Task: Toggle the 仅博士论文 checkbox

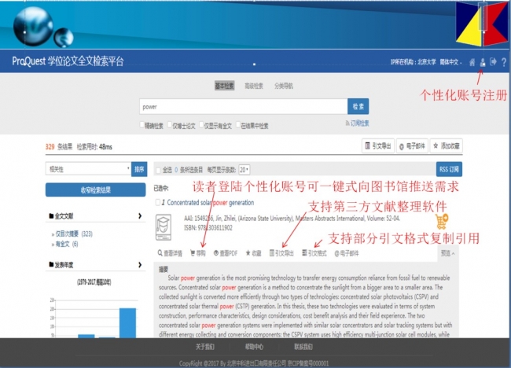Action: (170, 125)
